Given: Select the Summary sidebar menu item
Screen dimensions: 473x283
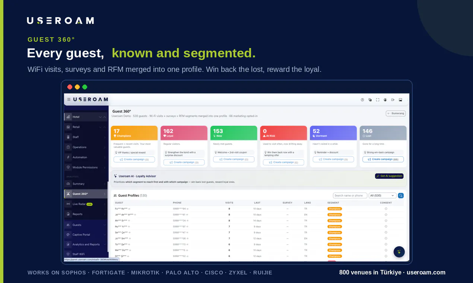Looking at the screenshot, I should [86, 184].
